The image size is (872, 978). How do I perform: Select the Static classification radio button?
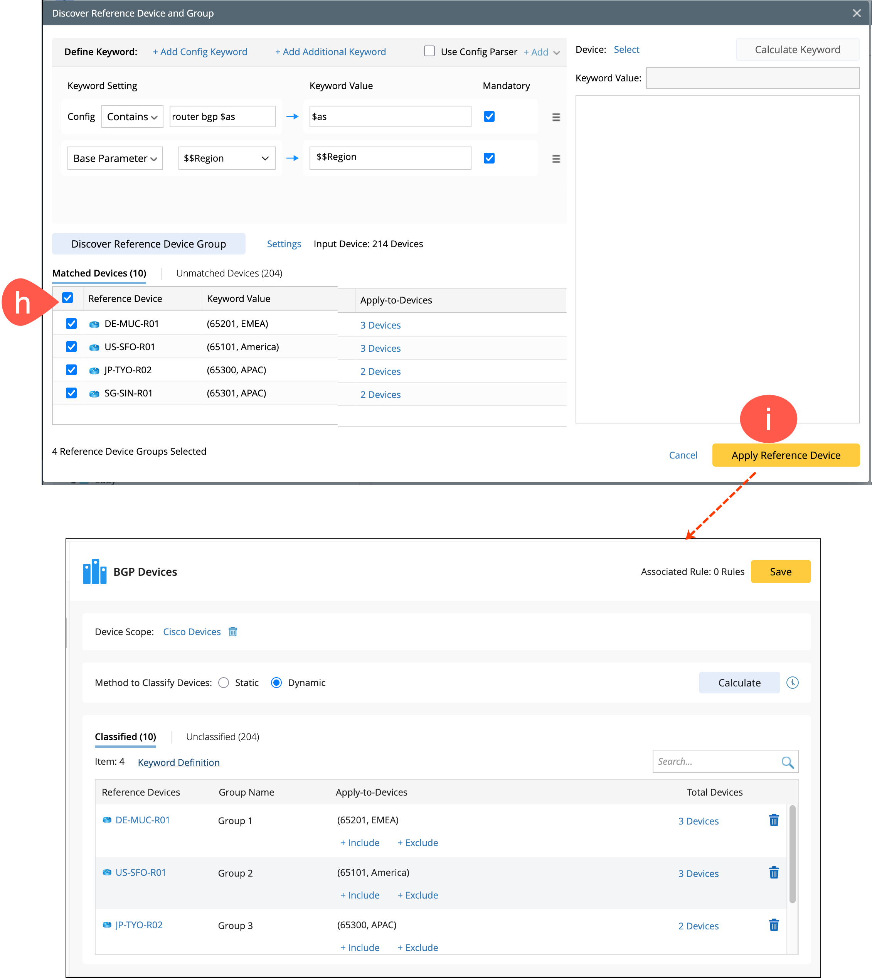pyautogui.click(x=224, y=682)
